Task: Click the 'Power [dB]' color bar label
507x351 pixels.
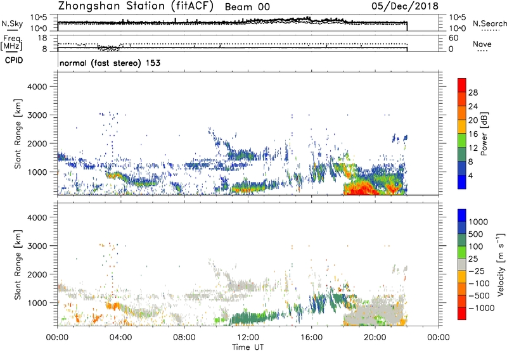Action: [x=484, y=134]
